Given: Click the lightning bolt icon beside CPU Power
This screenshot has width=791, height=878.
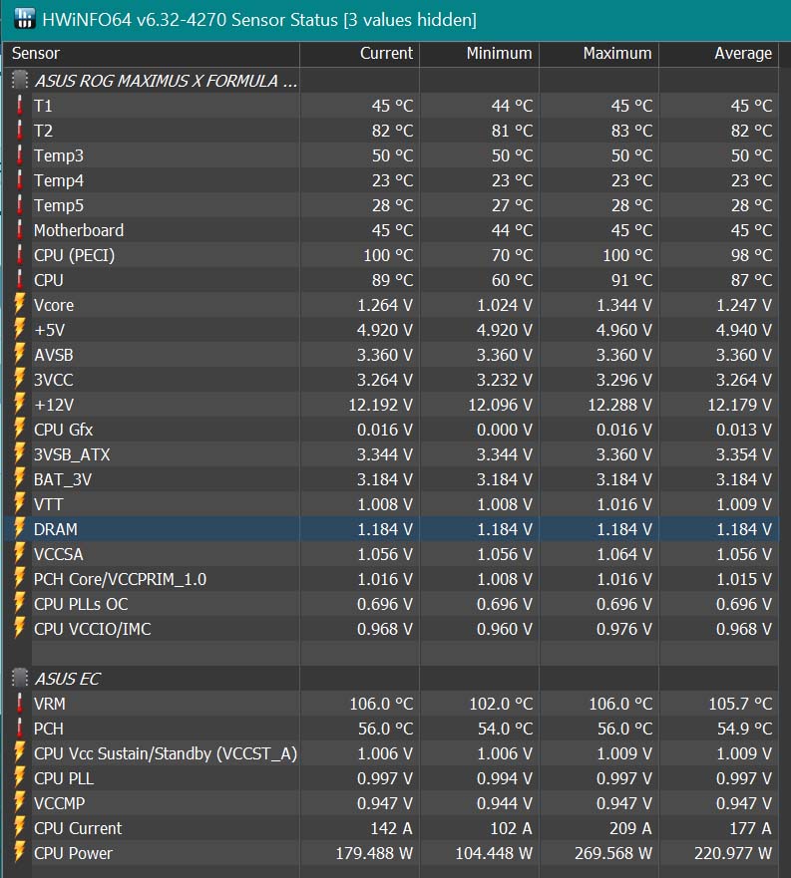Looking at the screenshot, I should point(20,852).
